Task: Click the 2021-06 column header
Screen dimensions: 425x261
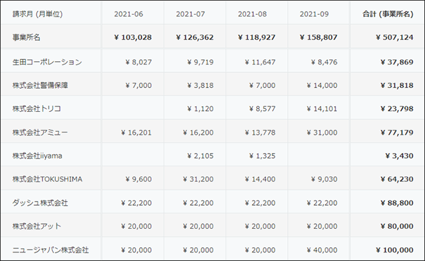Action: [x=133, y=14]
